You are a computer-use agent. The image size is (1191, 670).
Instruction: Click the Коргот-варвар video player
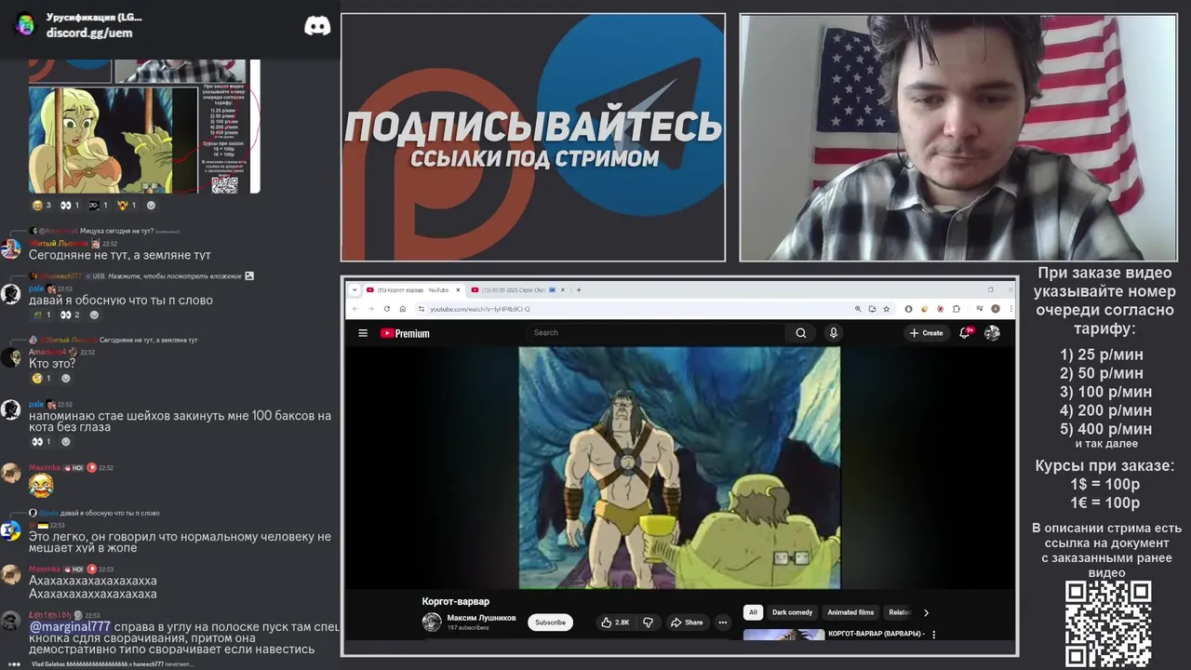[x=679, y=468]
